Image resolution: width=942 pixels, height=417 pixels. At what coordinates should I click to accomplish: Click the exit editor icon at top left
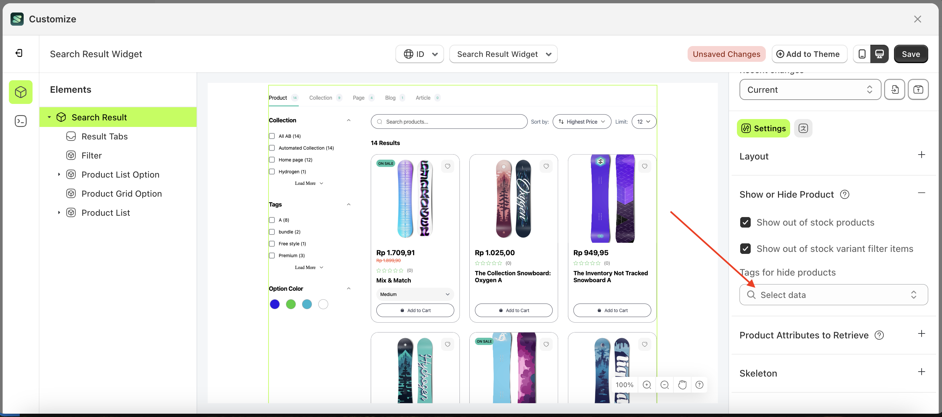pos(19,53)
